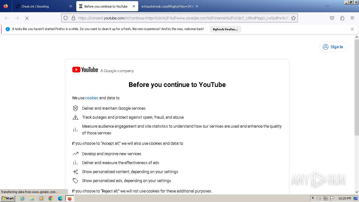
Task: Click the trending arrow icon beside Develop and improve
Action: click(75, 154)
